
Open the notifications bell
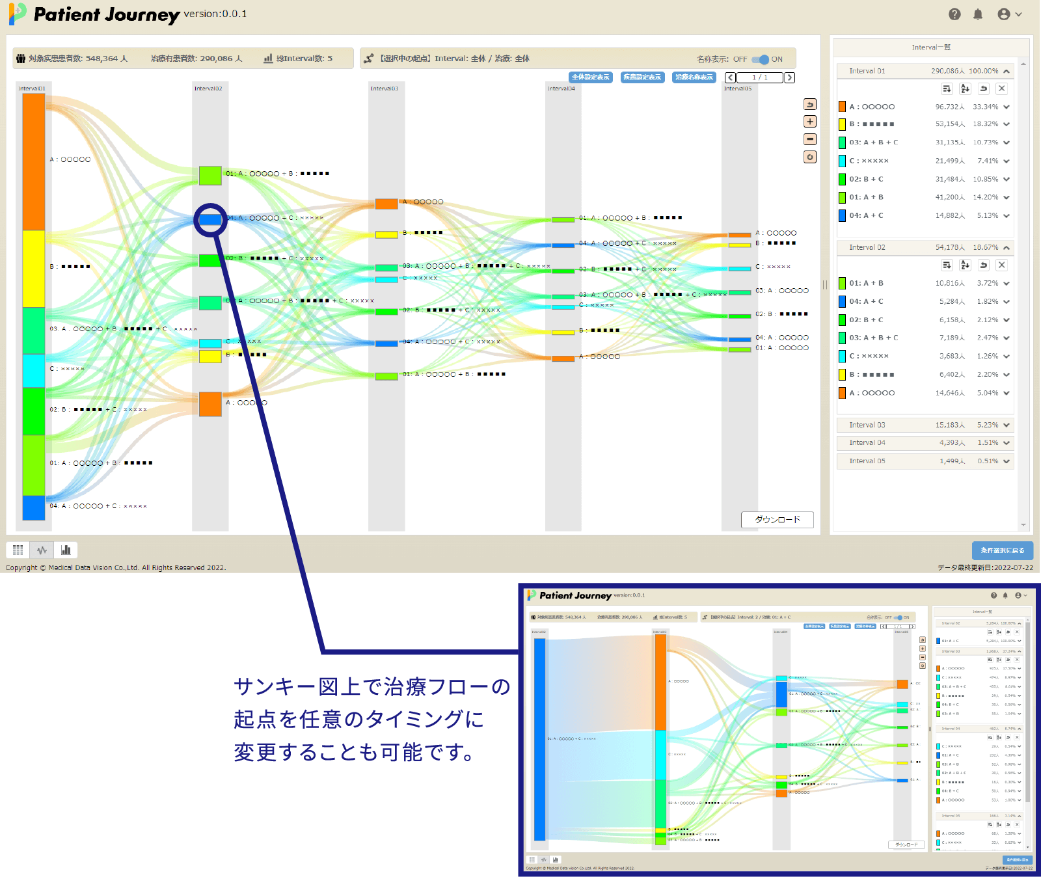tap(978, 14)
